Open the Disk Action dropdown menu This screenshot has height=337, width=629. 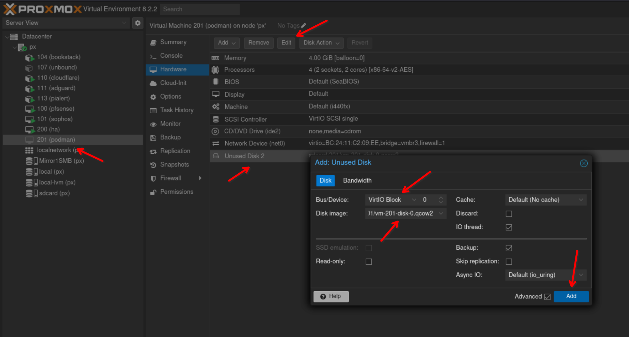(321, 43)
